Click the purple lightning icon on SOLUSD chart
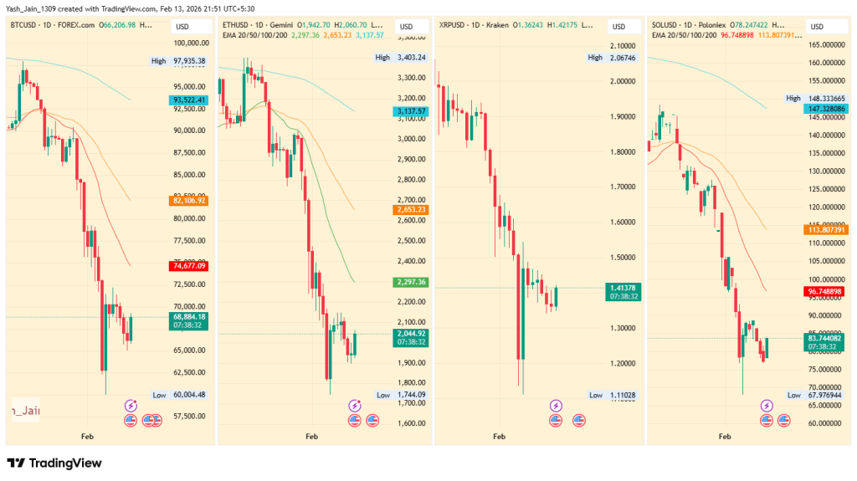 (767, 406)
